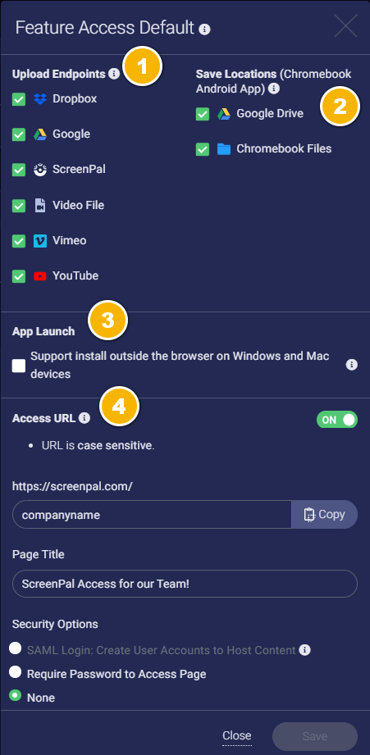Screen dimensions: 370x755
Task: Click the Save button
Action: pyautogui.click(x=315, y=736)
